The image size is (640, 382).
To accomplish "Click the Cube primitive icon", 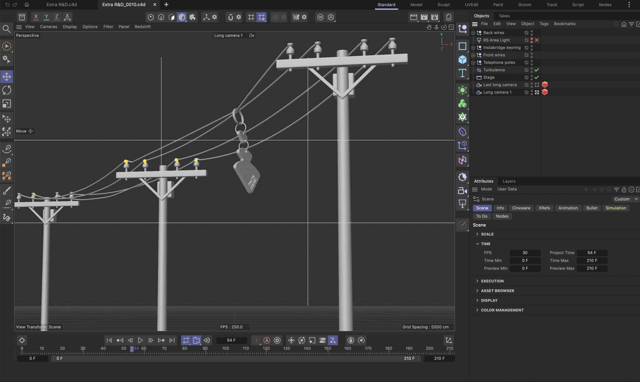I will point(462,60).
